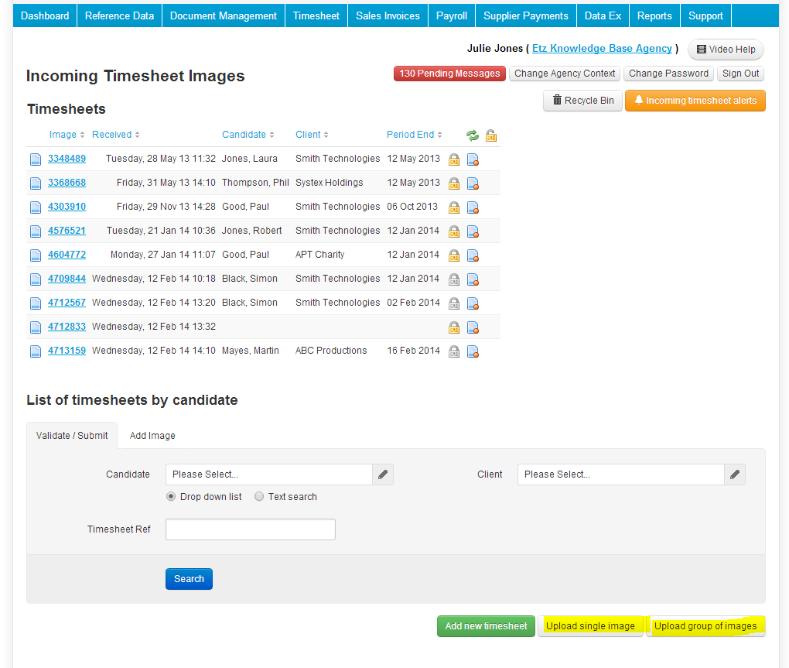The height and width of the screenshot is (668, 789).
Task: Click the Sign Out button
Action: tap(741, 74)
